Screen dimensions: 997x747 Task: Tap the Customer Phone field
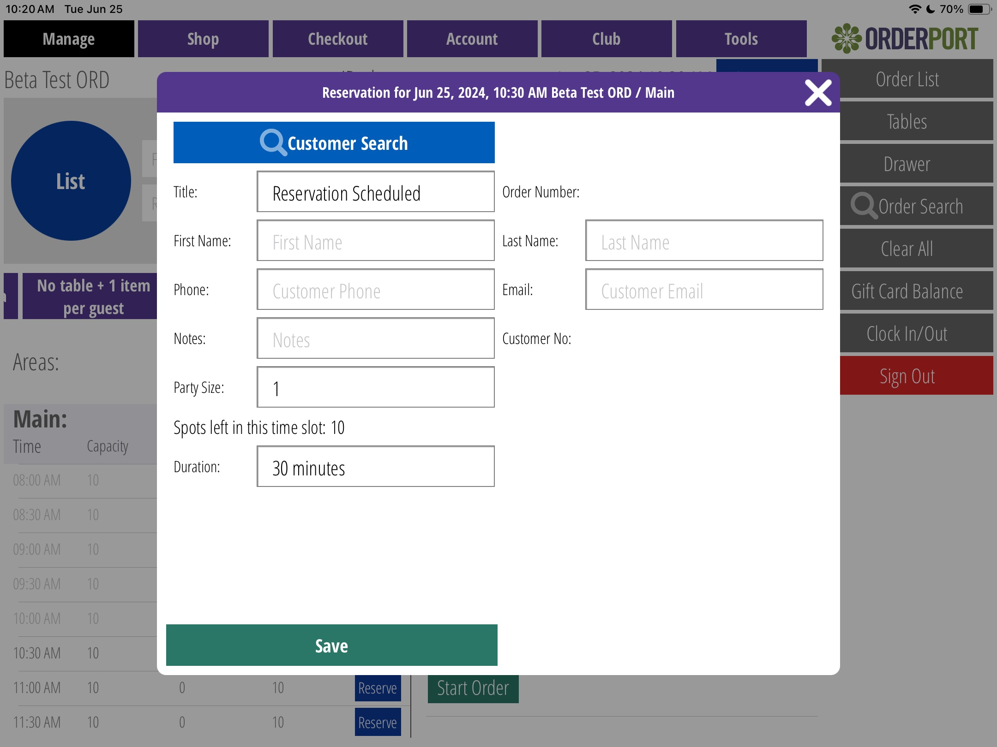click(375, 290)
